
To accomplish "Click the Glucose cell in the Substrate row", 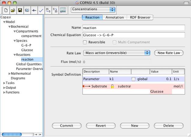I will [161, 92].
